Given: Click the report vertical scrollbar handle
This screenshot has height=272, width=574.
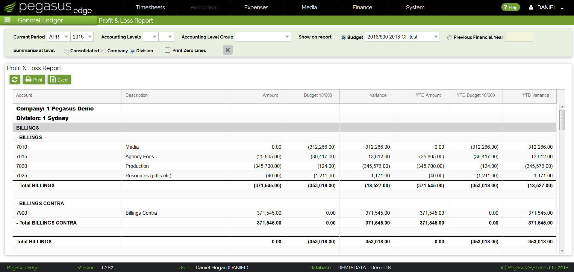Looking at the screenshot, I should click(x=562, y=120).
